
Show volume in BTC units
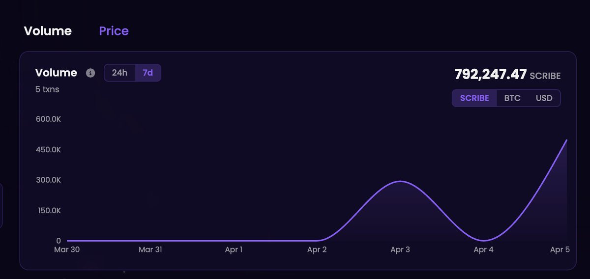(x=512, y=98)
